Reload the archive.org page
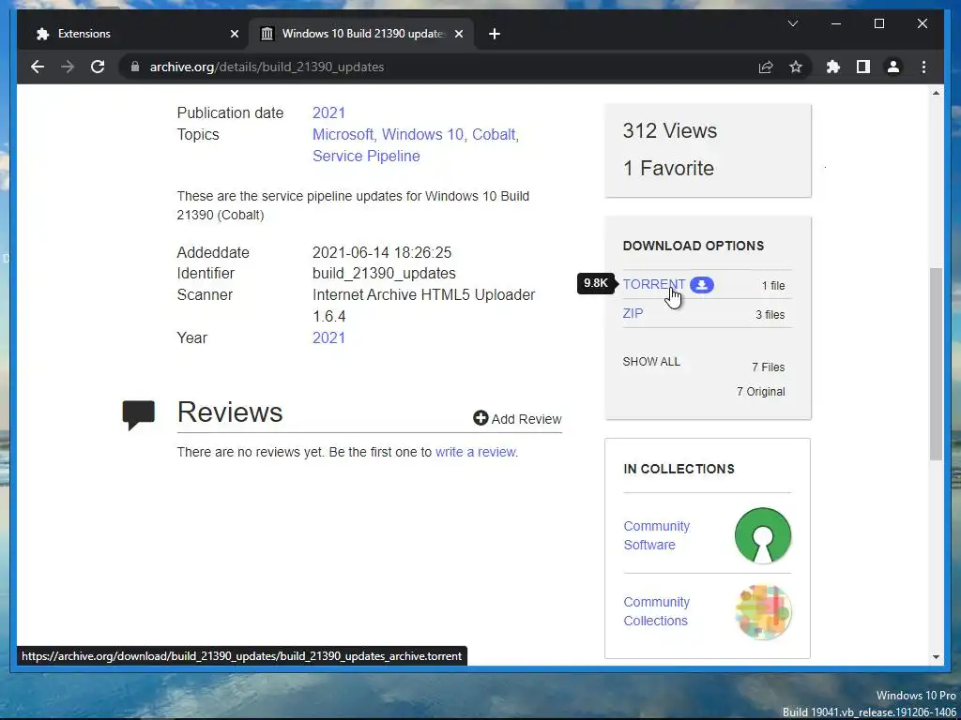Screen dimensions: 961x720 tap(98, 67)
